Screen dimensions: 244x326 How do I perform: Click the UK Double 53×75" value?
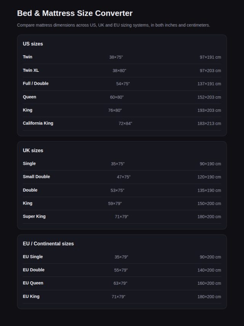coord(117,190)
